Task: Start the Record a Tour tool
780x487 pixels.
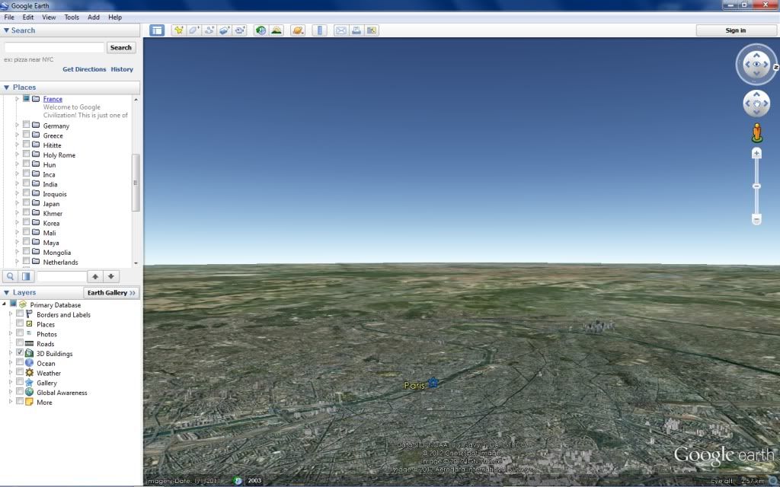Action: (x=240, y=30)
